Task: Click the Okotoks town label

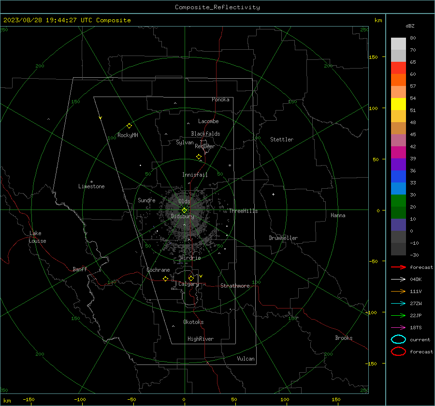Action: point(193,322)
